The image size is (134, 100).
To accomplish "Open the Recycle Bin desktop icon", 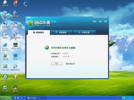I will click(5, 35).
